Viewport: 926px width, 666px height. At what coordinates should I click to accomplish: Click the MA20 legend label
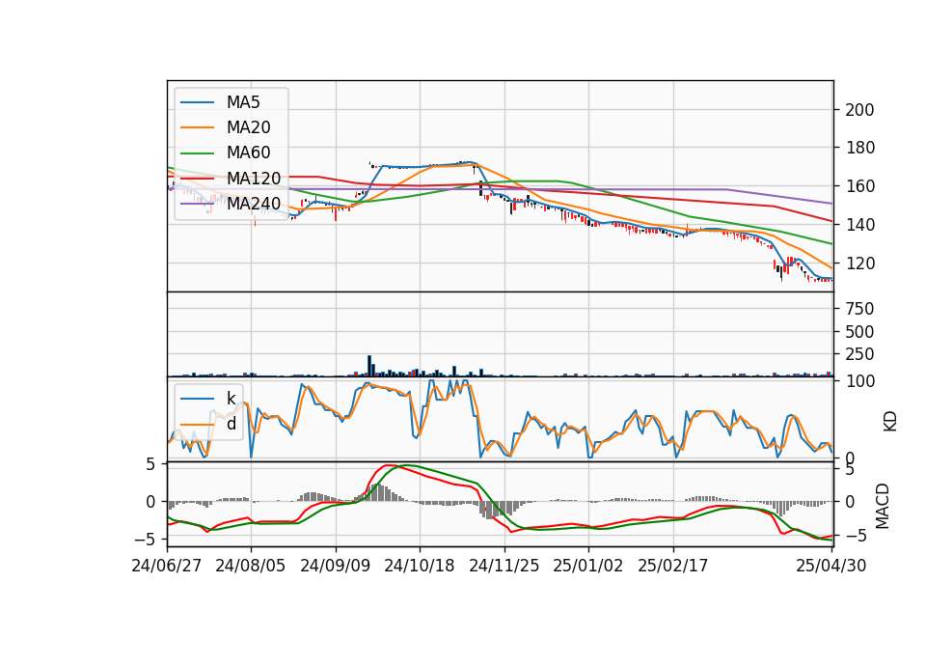coord(249,127)
